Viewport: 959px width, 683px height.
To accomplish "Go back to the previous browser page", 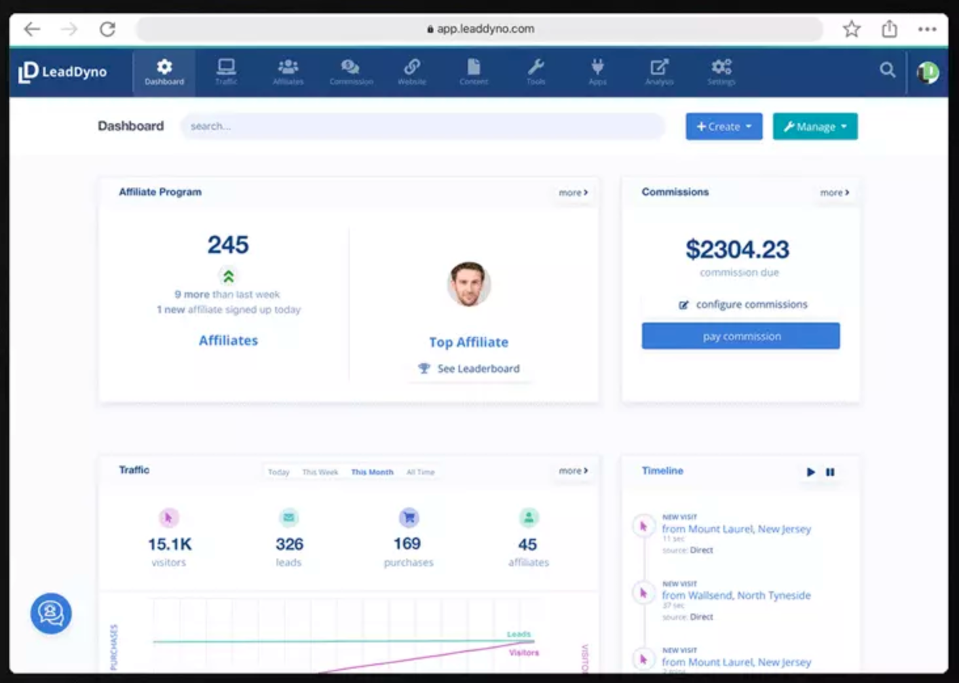I will pos(31,29).
